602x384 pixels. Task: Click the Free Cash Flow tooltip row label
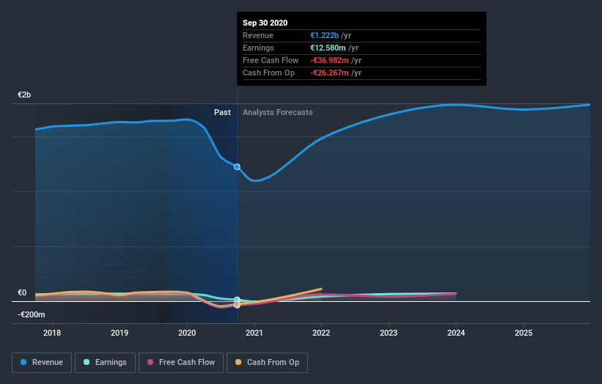(271, 60)
